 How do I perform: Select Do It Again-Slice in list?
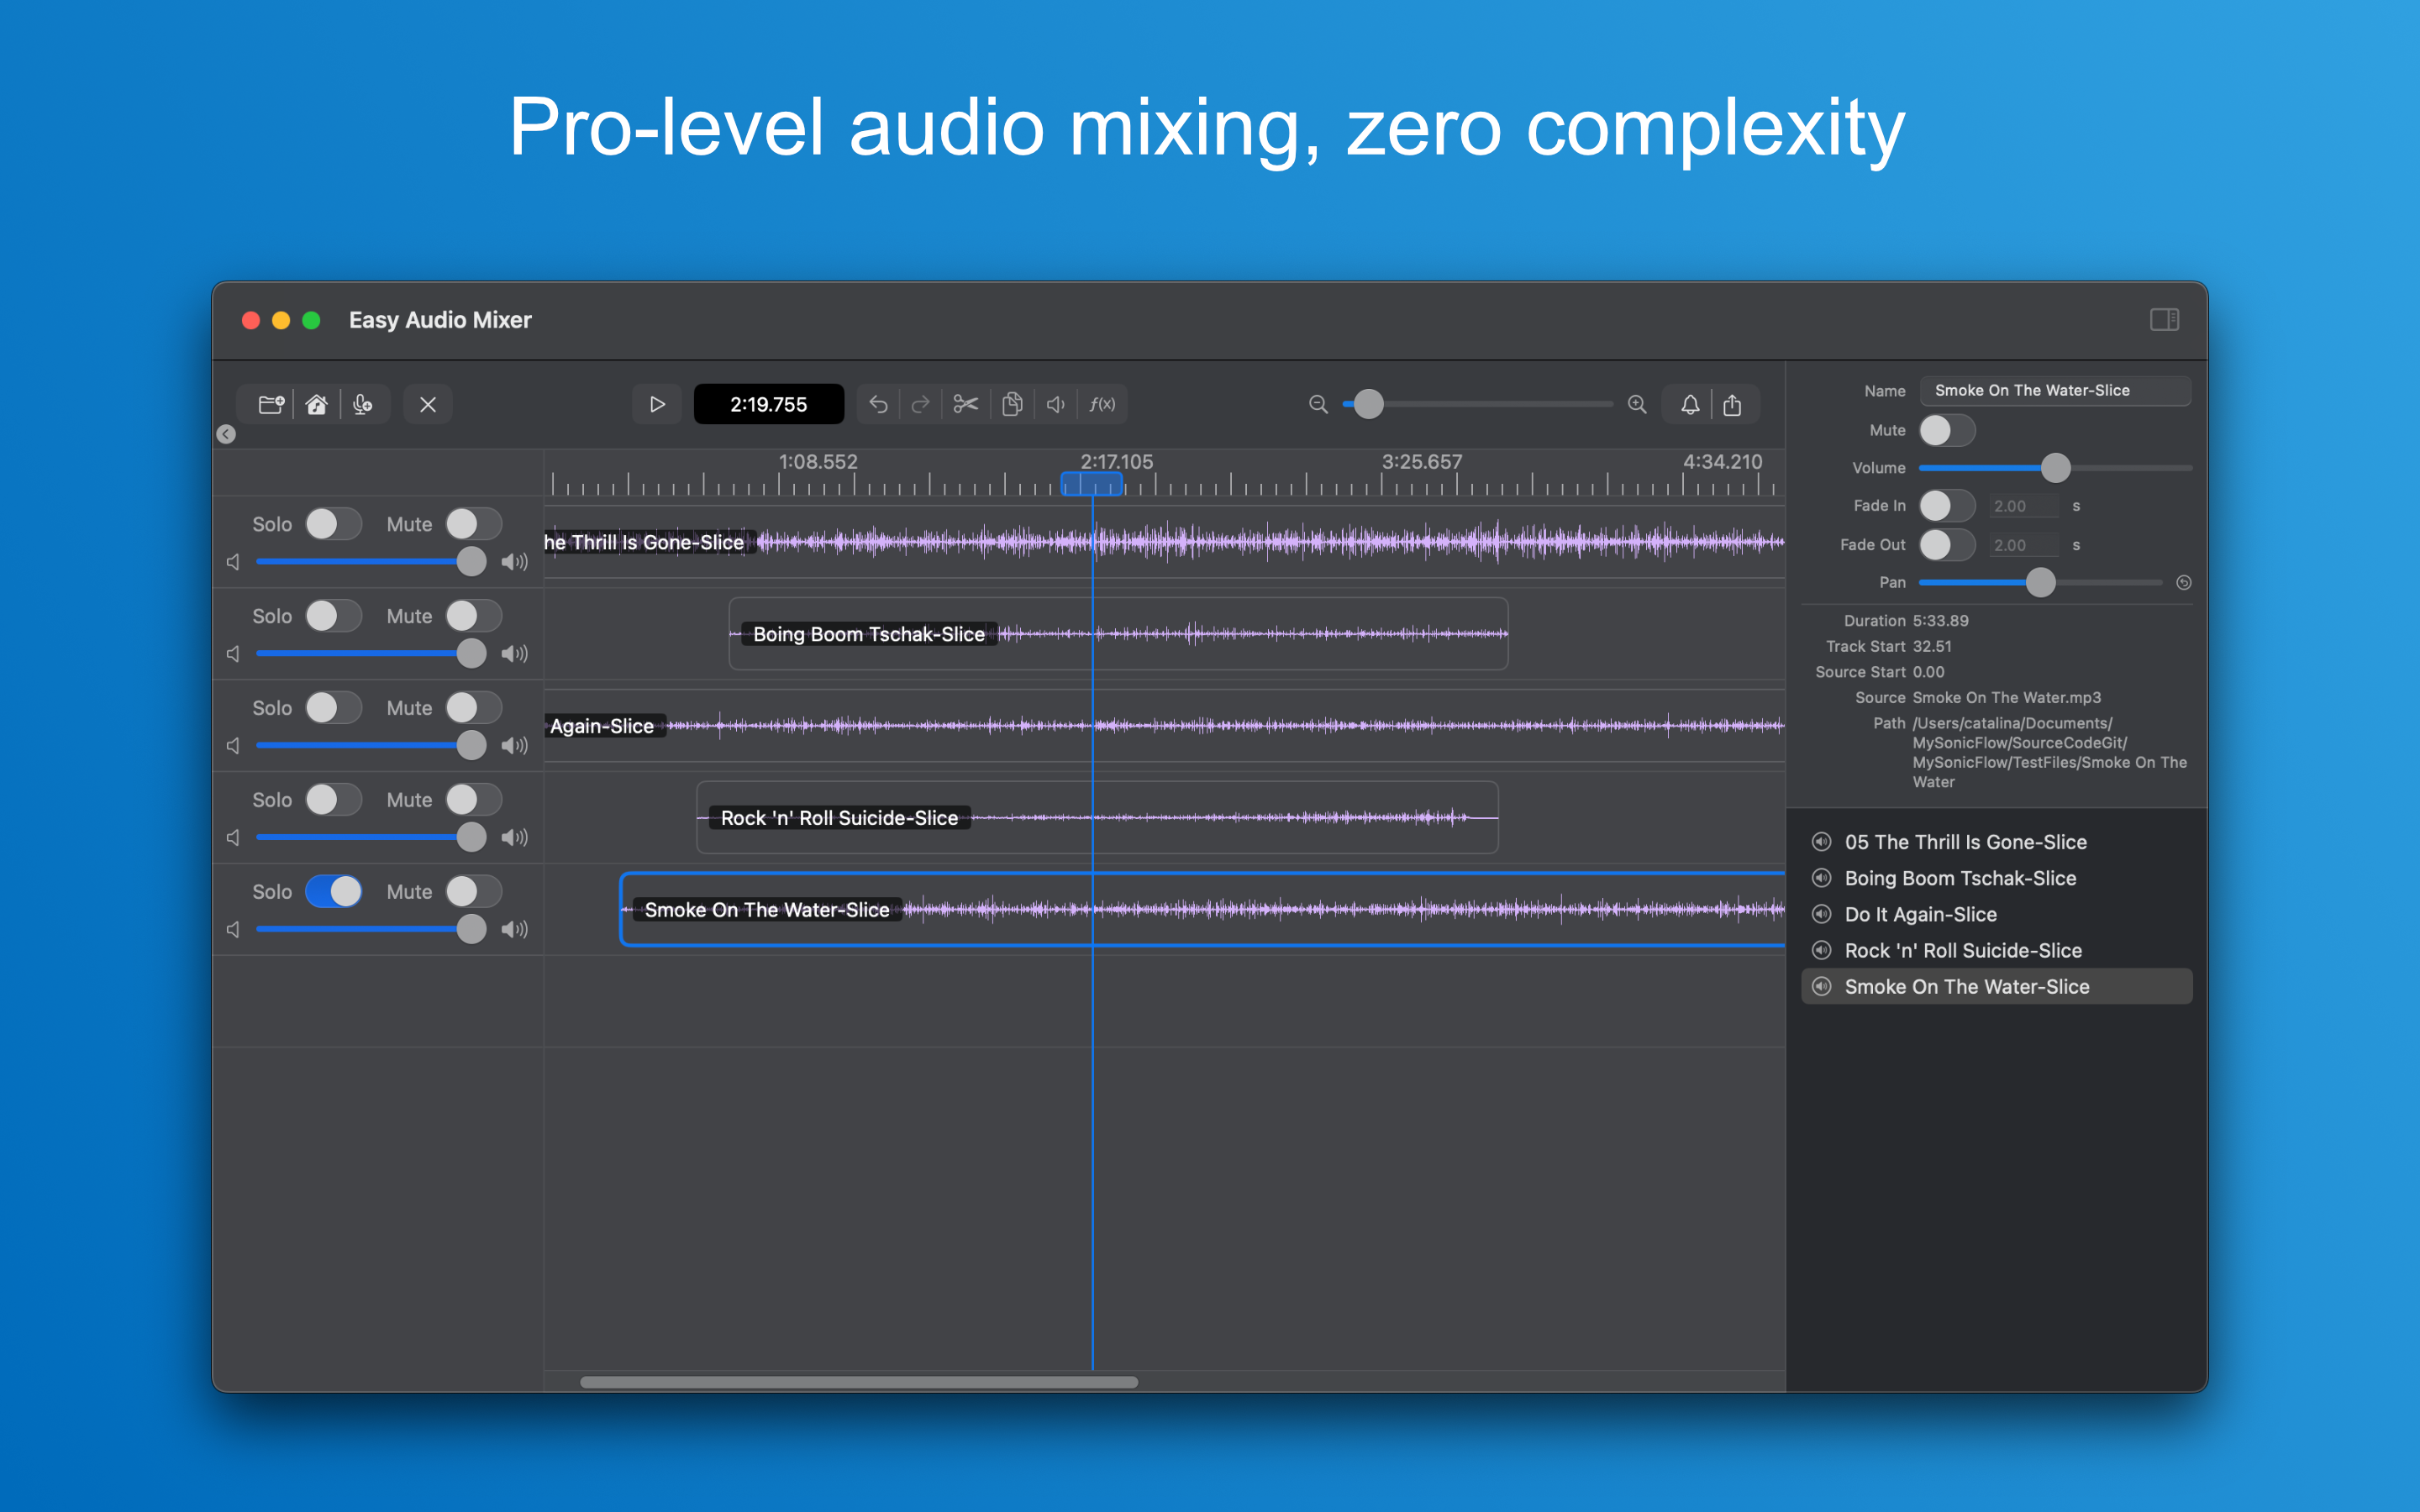[x=1996, y=914]
